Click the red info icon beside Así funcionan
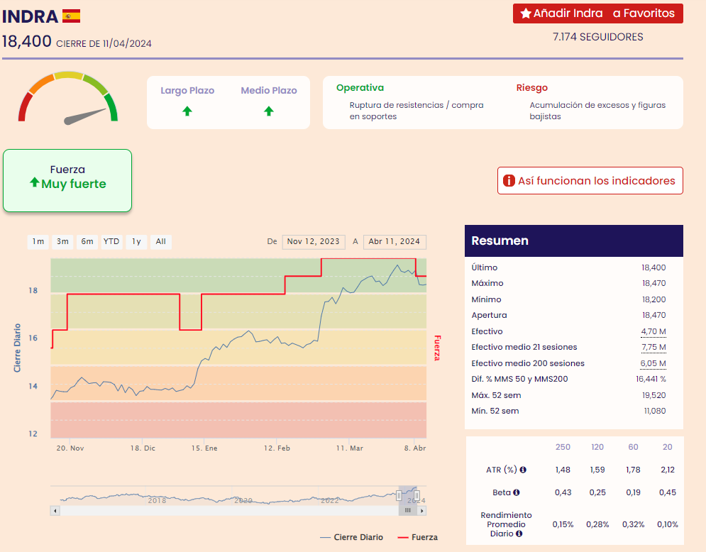The image size is (706, 552). 508,181
